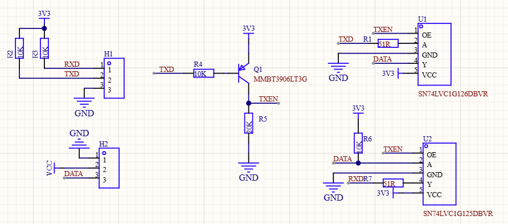Image resolution: width=508 pixels, height=224 pixels.
Task: Select the junction dot above R5
Action: [x=248, y=103]
